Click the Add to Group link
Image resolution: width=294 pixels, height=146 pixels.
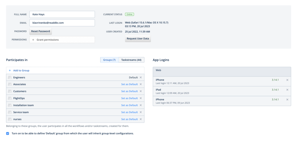coord(21,70)
